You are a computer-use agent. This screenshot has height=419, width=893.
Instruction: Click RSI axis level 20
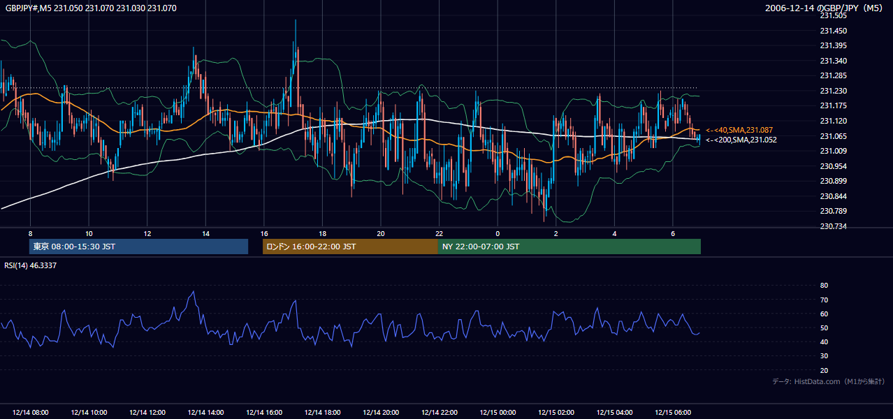click(824, 370)
